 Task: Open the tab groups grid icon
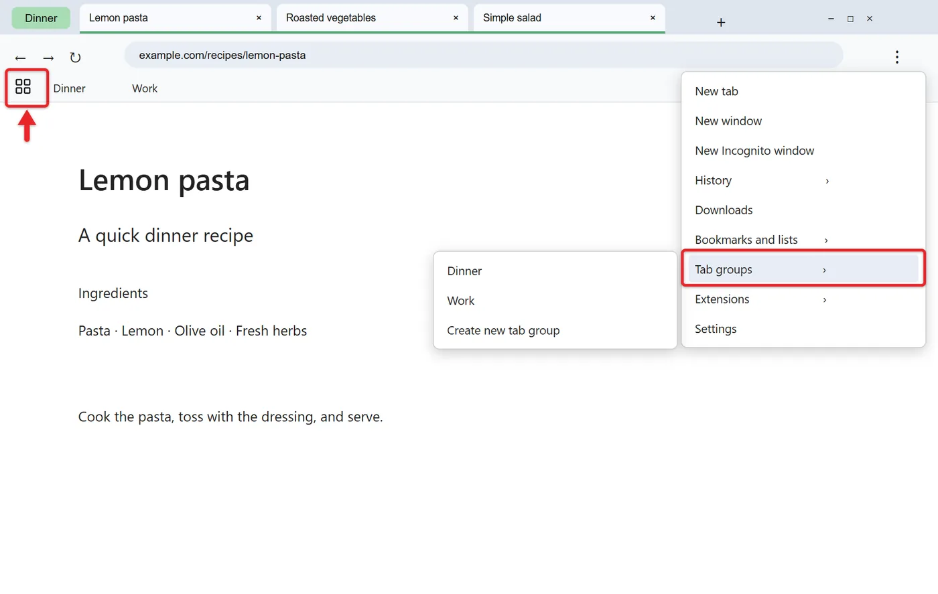point(23,87)
